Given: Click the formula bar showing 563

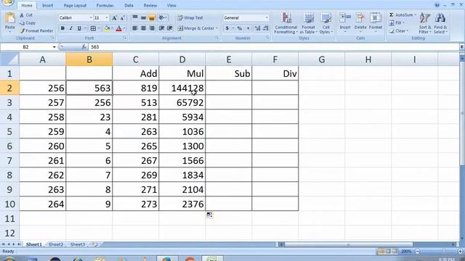Looking at the screenshot, I should (x=273, y=46).
